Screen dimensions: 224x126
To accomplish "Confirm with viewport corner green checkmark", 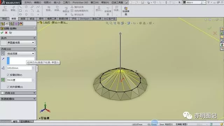I will [210, 28].
